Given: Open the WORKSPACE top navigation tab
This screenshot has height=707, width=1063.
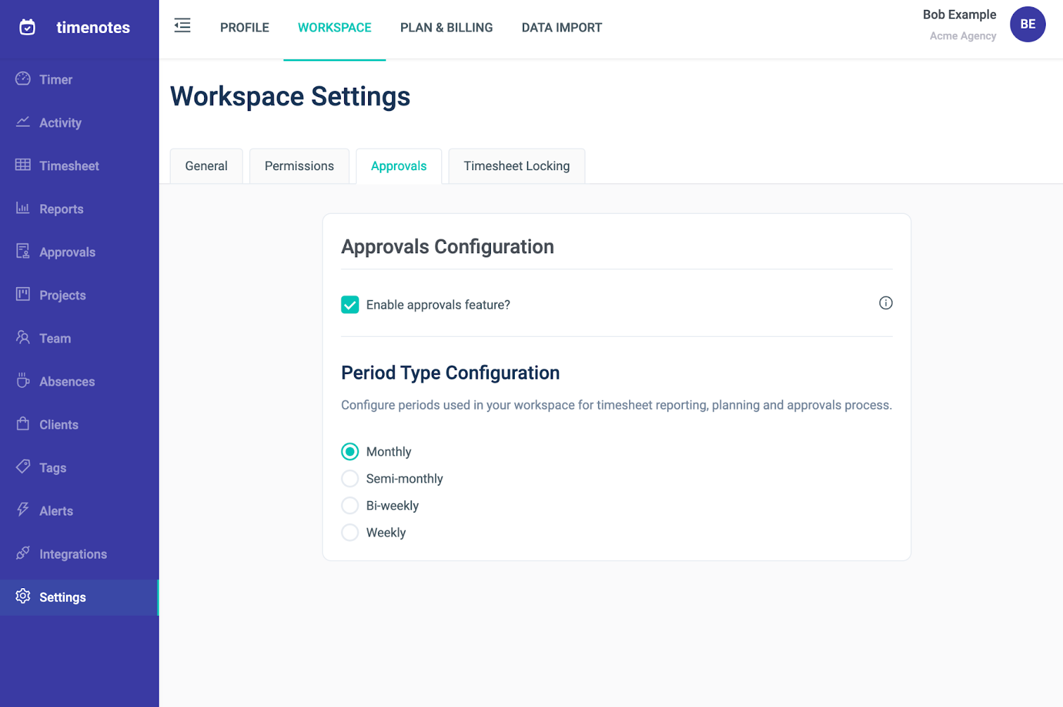Looking at the screenshot, I should 335,28.
